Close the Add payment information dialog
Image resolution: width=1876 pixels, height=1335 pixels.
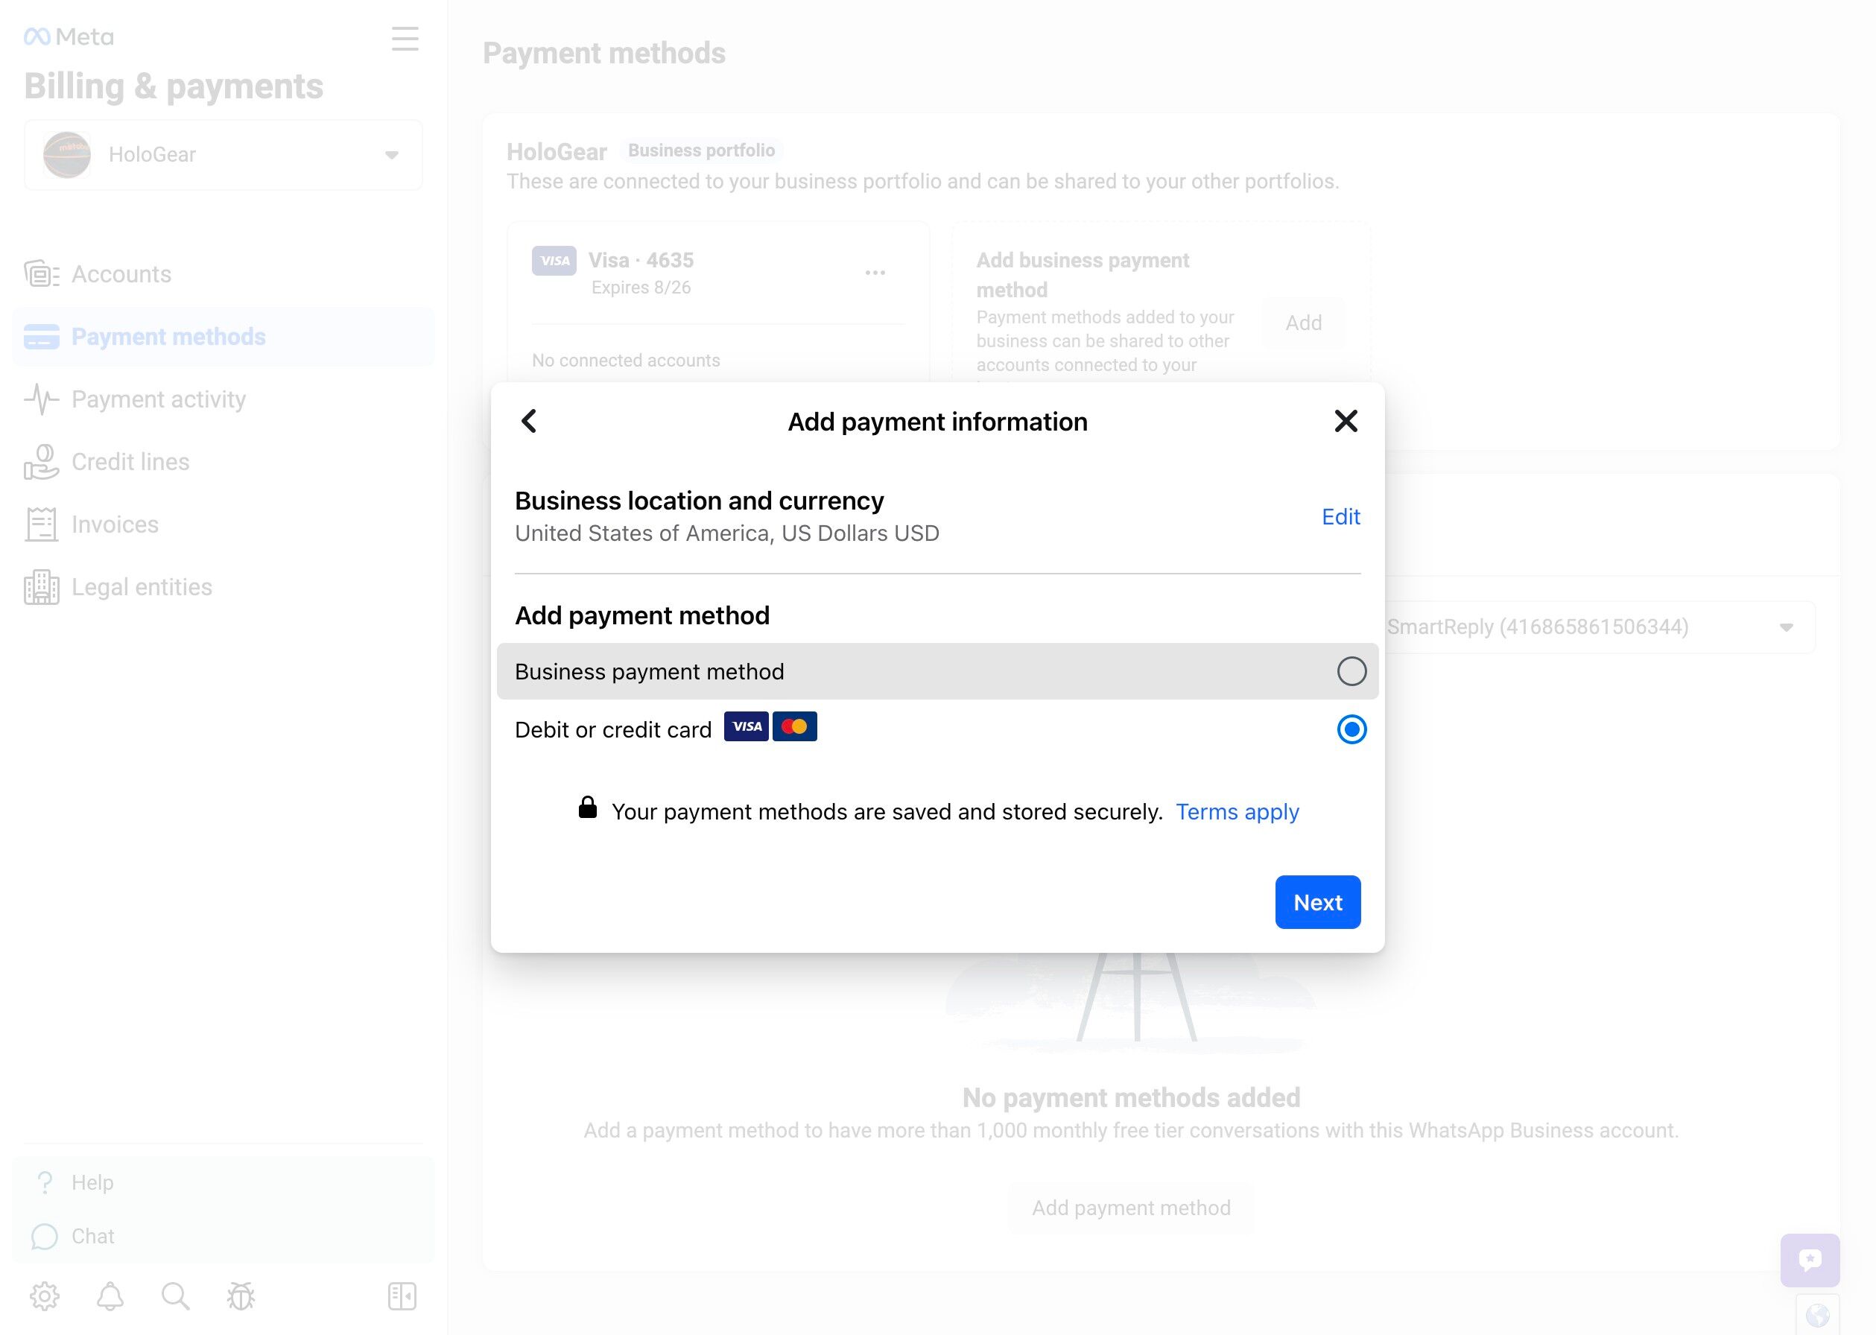(x=1345, y=422)
